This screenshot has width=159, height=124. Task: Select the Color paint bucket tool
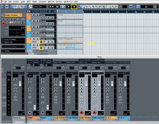click(x=117, y=7)
